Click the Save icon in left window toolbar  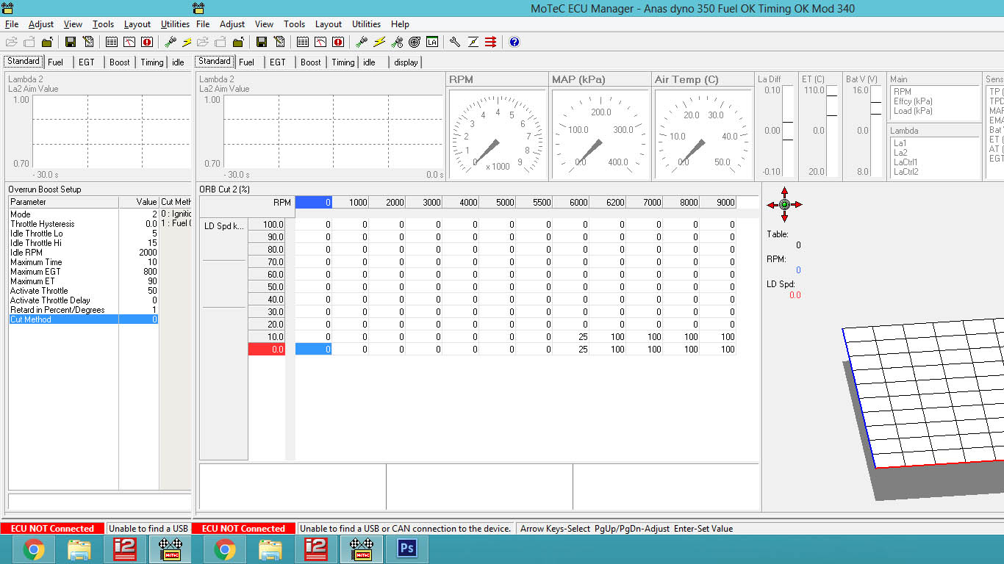tap(71, 42)
